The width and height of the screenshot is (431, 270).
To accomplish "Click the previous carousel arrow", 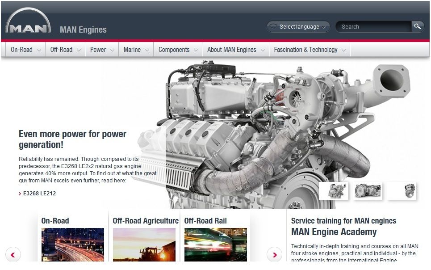I will coord(13,255).
